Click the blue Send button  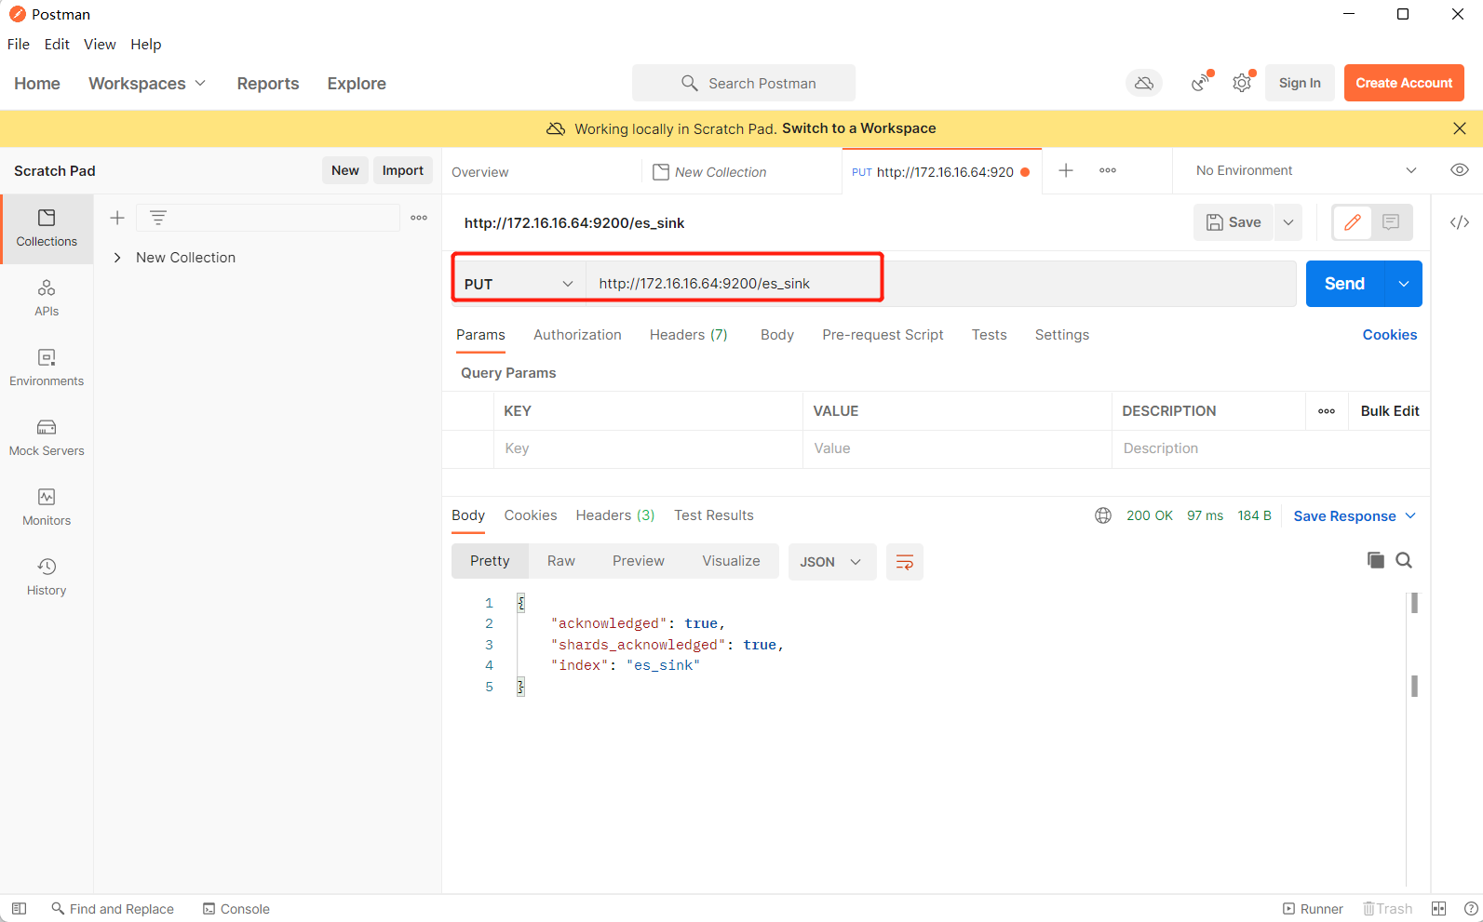1345,284
